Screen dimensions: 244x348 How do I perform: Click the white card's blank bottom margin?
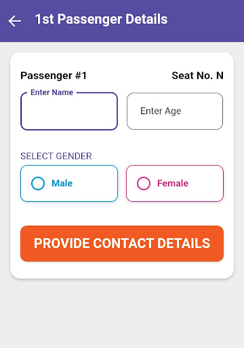pos(122,270)
